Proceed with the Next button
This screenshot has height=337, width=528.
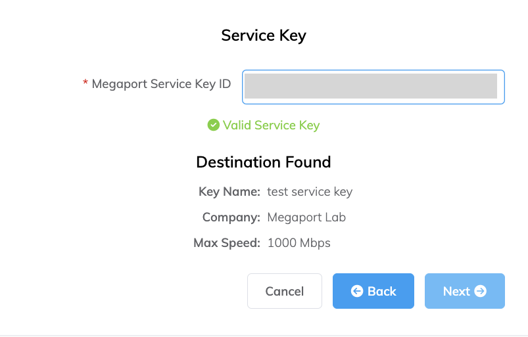[x=464, y=291]
